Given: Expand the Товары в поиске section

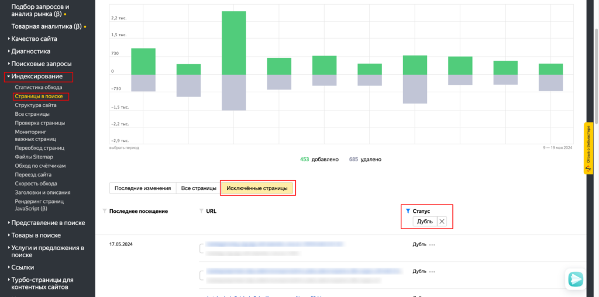Looking at the screenshot, I should pos(34,235).
